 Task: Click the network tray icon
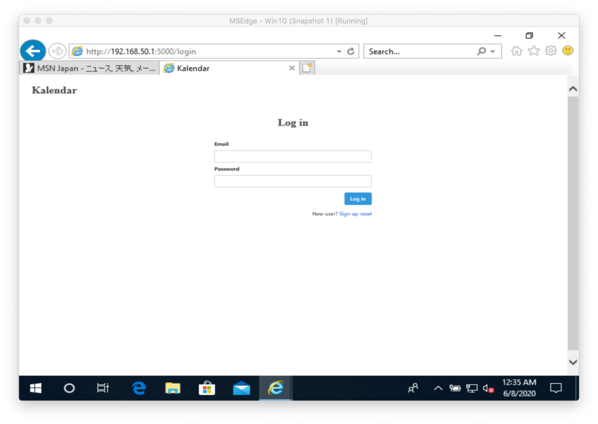pyautogui.click(x=471, y=388)
